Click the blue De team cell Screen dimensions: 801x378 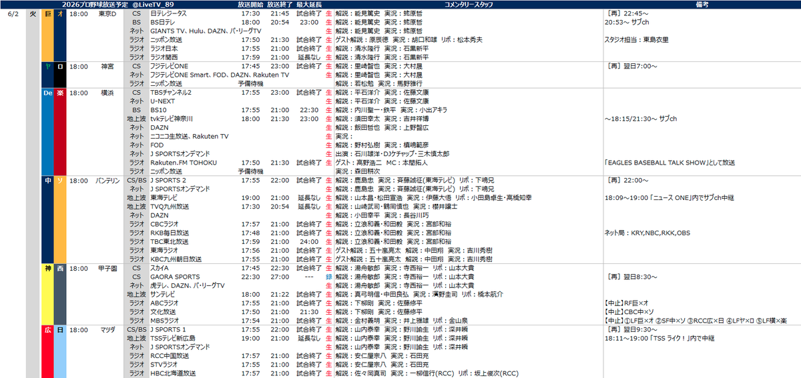[x=48, y=132]
